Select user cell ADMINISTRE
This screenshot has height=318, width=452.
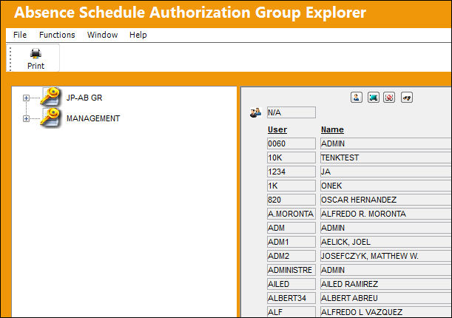[x=291, y=270]
